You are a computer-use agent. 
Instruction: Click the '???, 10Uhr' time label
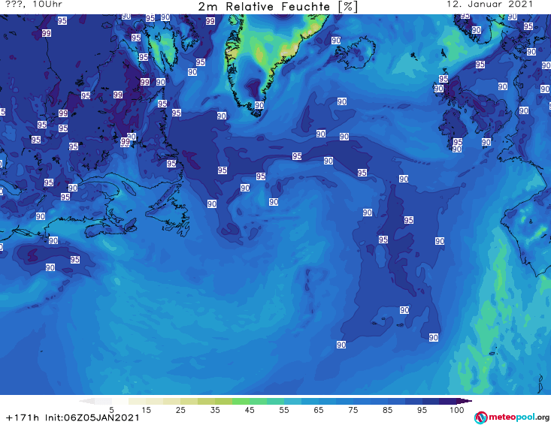[x=34, y=5]
